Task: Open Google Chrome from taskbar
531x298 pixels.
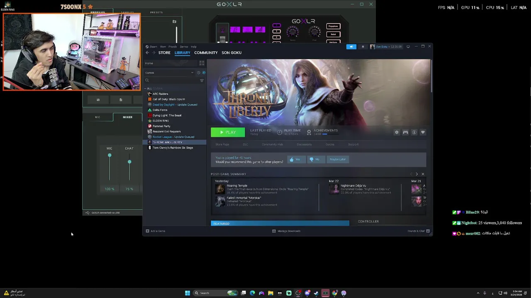Action: pyautogui.click(x=334, y=293)
